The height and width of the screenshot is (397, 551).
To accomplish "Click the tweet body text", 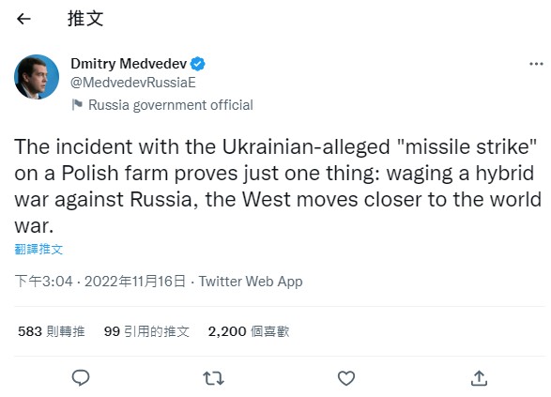I will pos(278,186).
